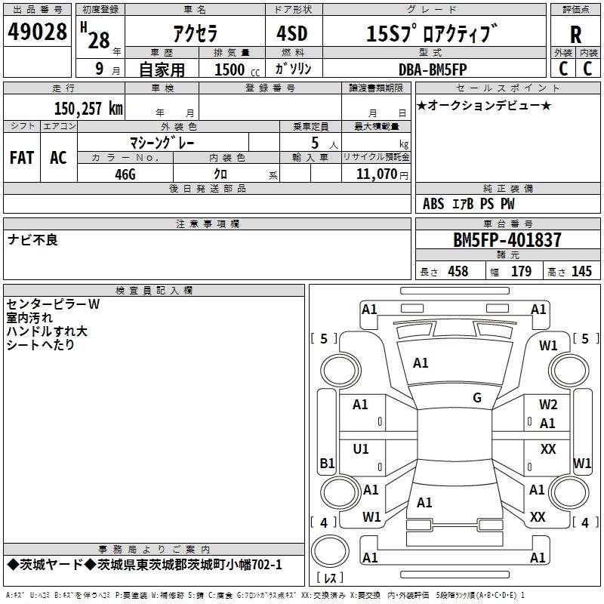Click the displacement value 1500 cc

tap(236, 69)
